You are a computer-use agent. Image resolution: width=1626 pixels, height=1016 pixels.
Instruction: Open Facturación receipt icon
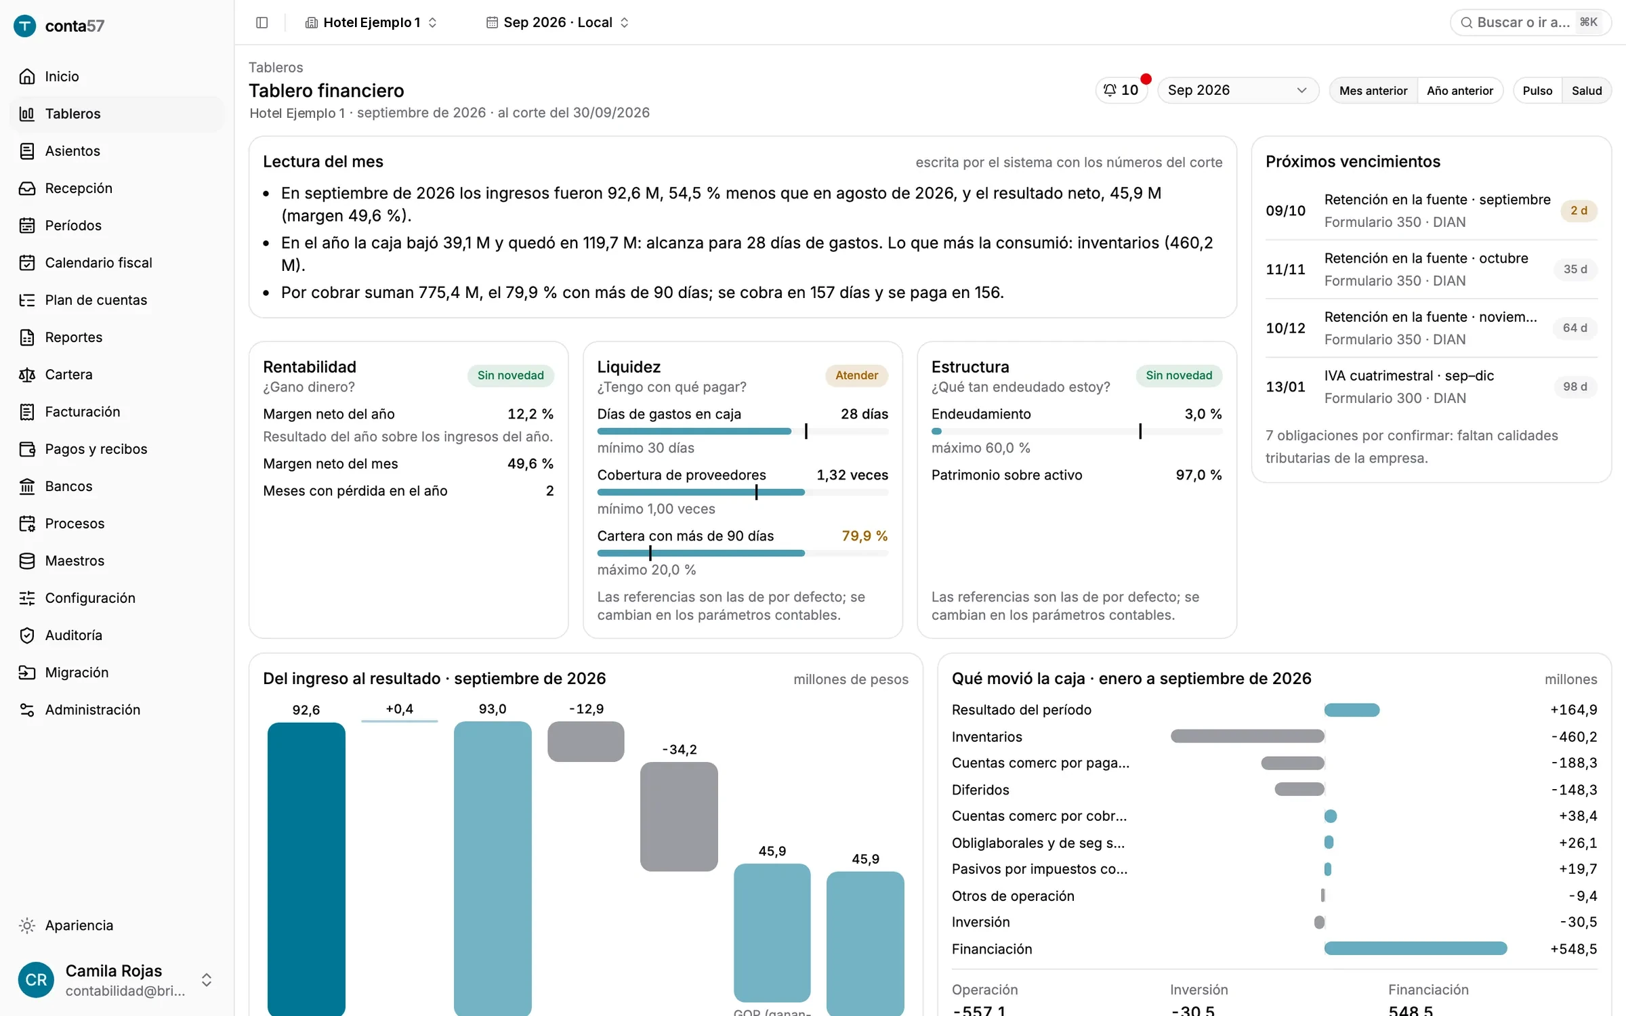point(27,412)
